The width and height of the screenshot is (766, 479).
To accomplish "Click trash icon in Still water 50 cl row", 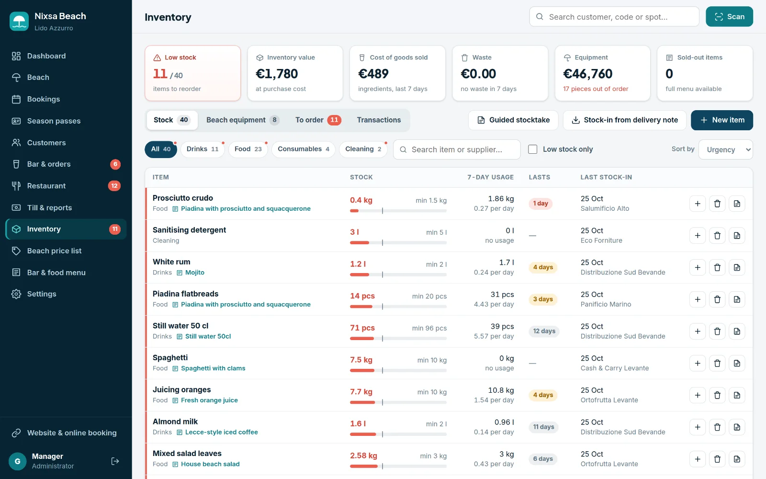I will click(x=717, y=331).
